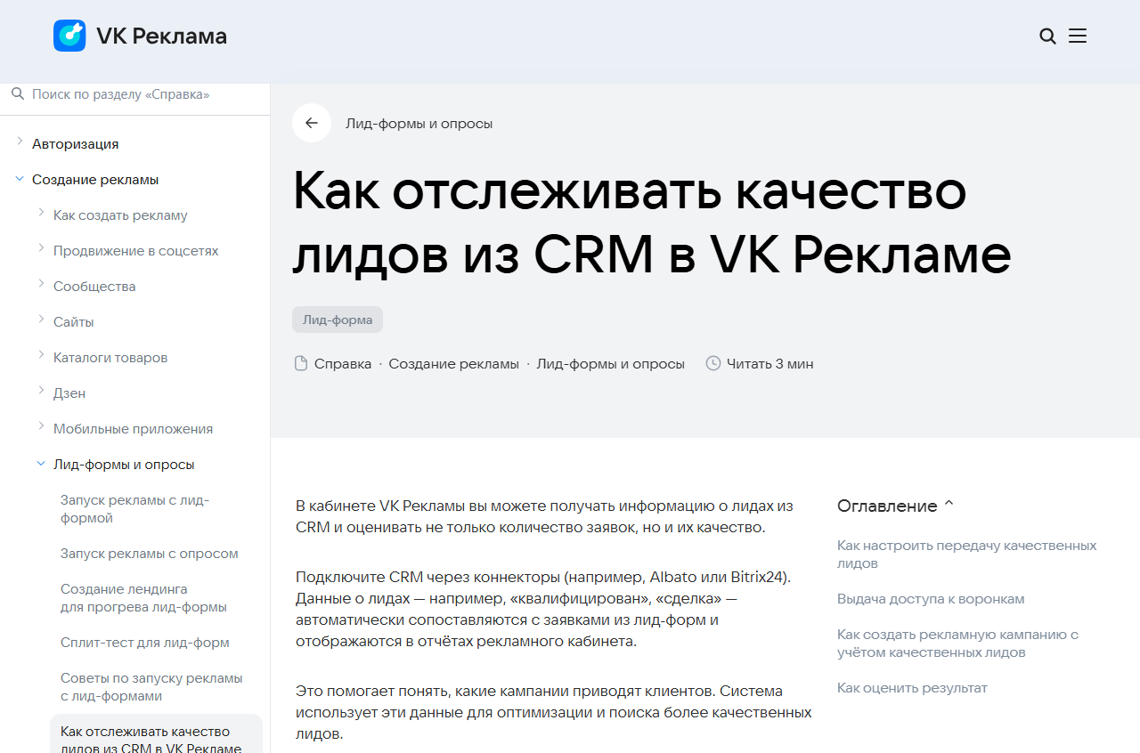Expand the Сообщества chevron
This screenshot has width=1140, height=753.
41,283
